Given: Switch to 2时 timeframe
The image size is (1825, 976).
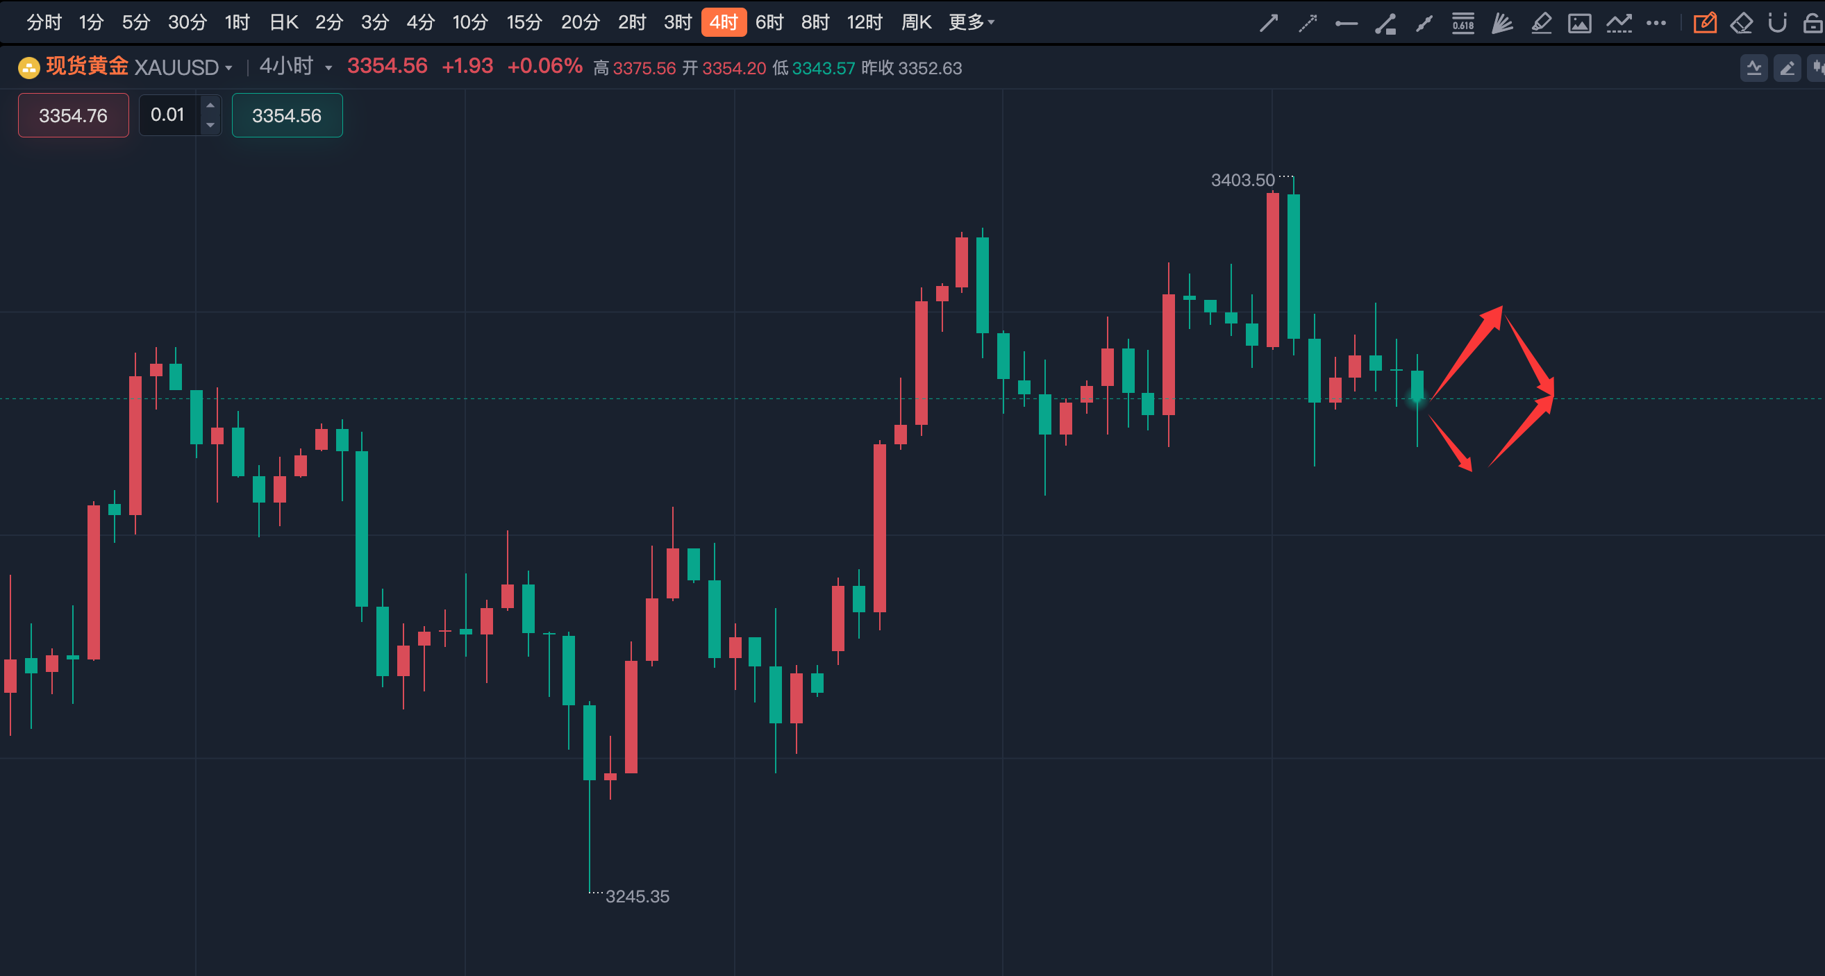Looking at the screenshot, I should tap(632, 23).
